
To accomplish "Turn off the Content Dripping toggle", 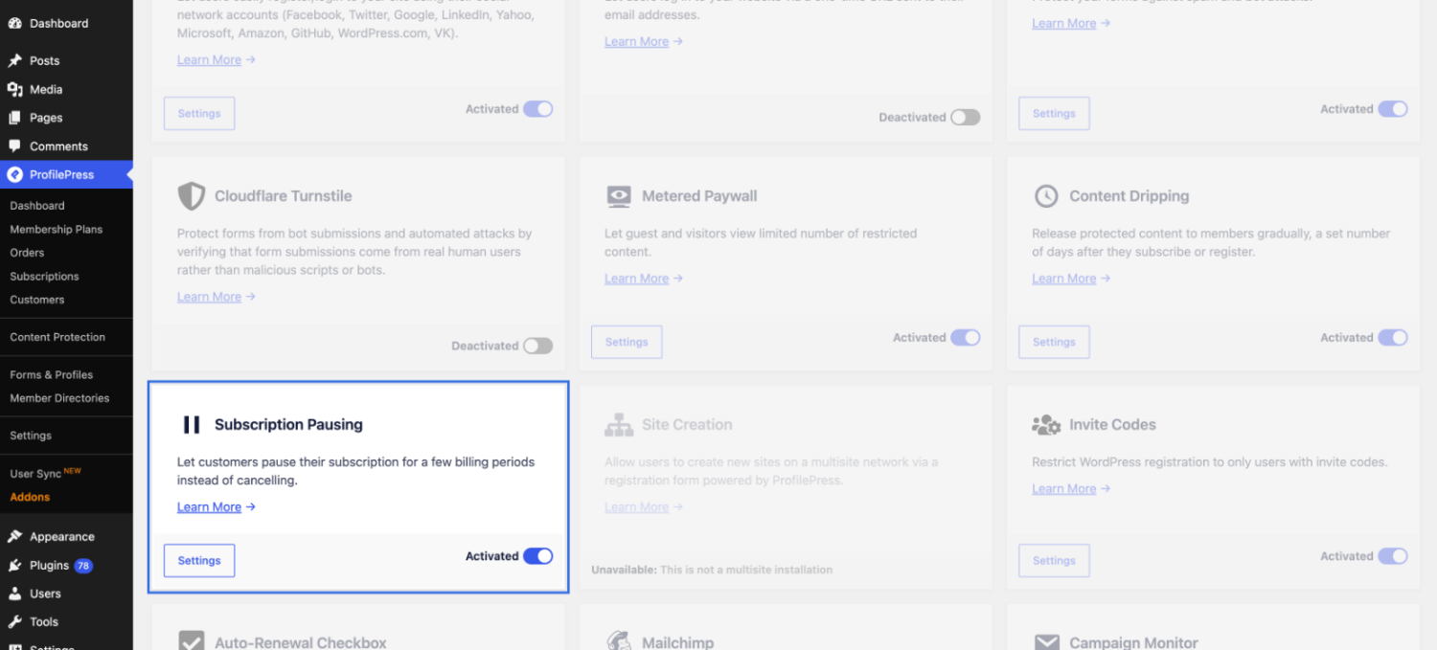I will (1393, 338).
